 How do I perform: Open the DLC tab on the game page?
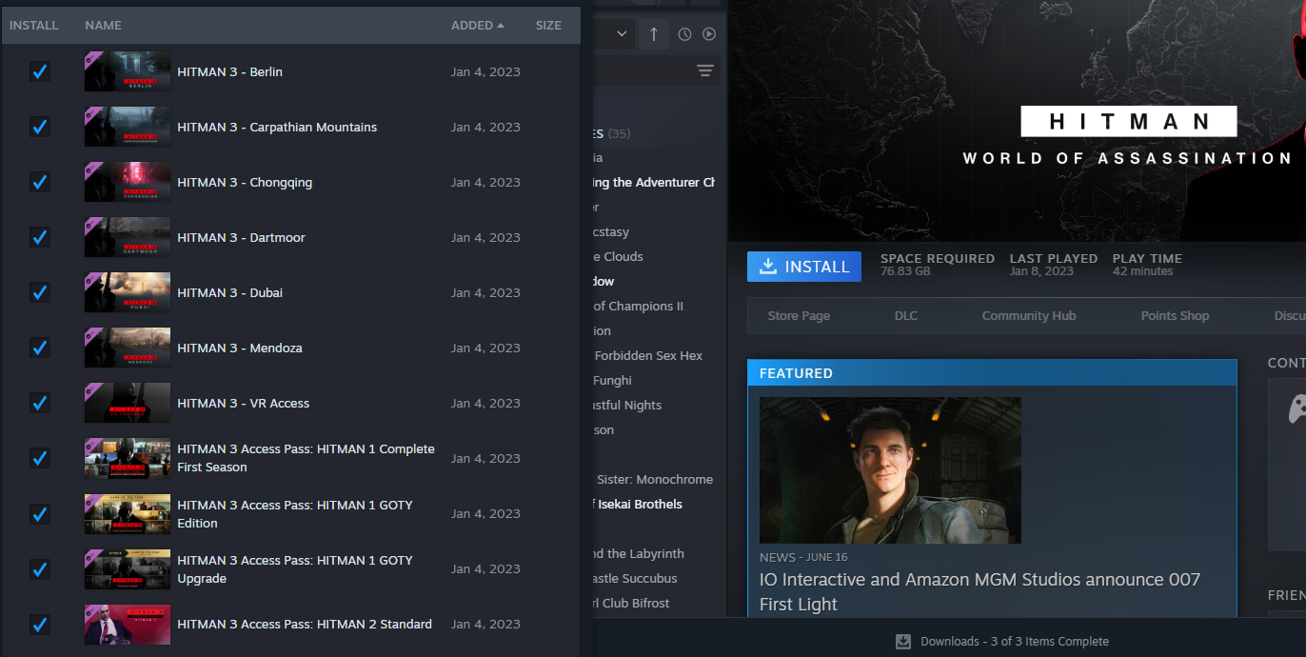click(906, 315)
